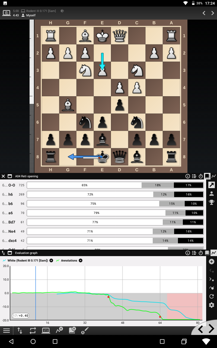Tap the player profile icon in the sidebar
The width and height of the screenshot is (217, 348).
coord(211,193)
